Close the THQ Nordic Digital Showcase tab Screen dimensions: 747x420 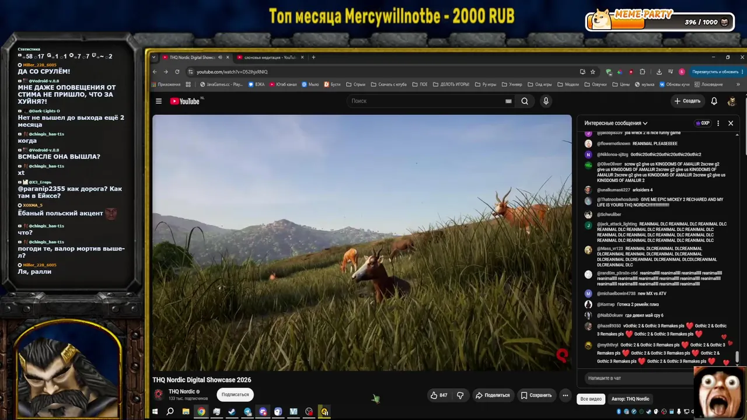click(228, 57)
